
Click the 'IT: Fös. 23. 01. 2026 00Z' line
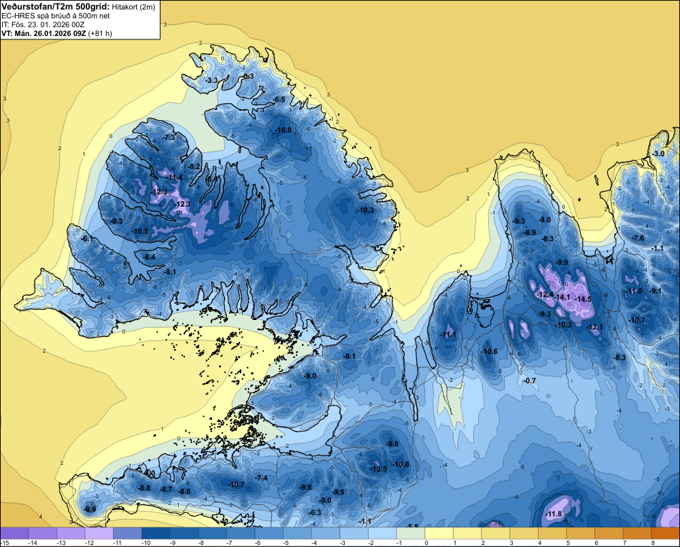tap(42, 24)
